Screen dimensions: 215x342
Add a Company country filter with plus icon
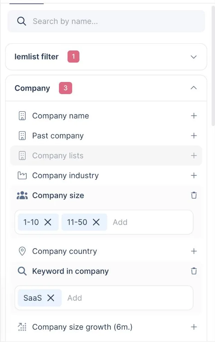193,251
